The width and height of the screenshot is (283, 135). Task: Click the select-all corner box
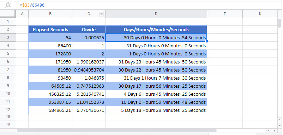tap(8, 14)
